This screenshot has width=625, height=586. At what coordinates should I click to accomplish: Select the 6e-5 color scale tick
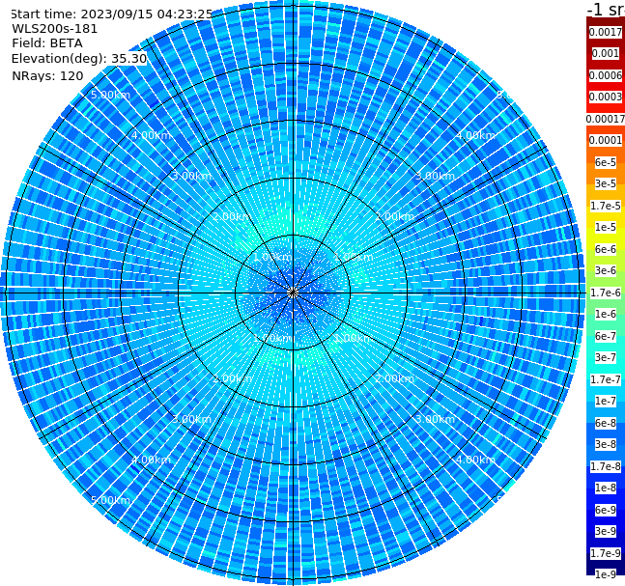click(x=606, y=162)
